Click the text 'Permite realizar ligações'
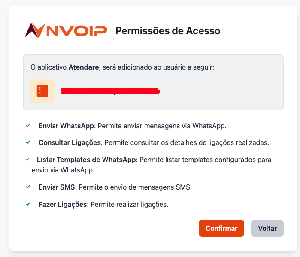 [129, 204]
